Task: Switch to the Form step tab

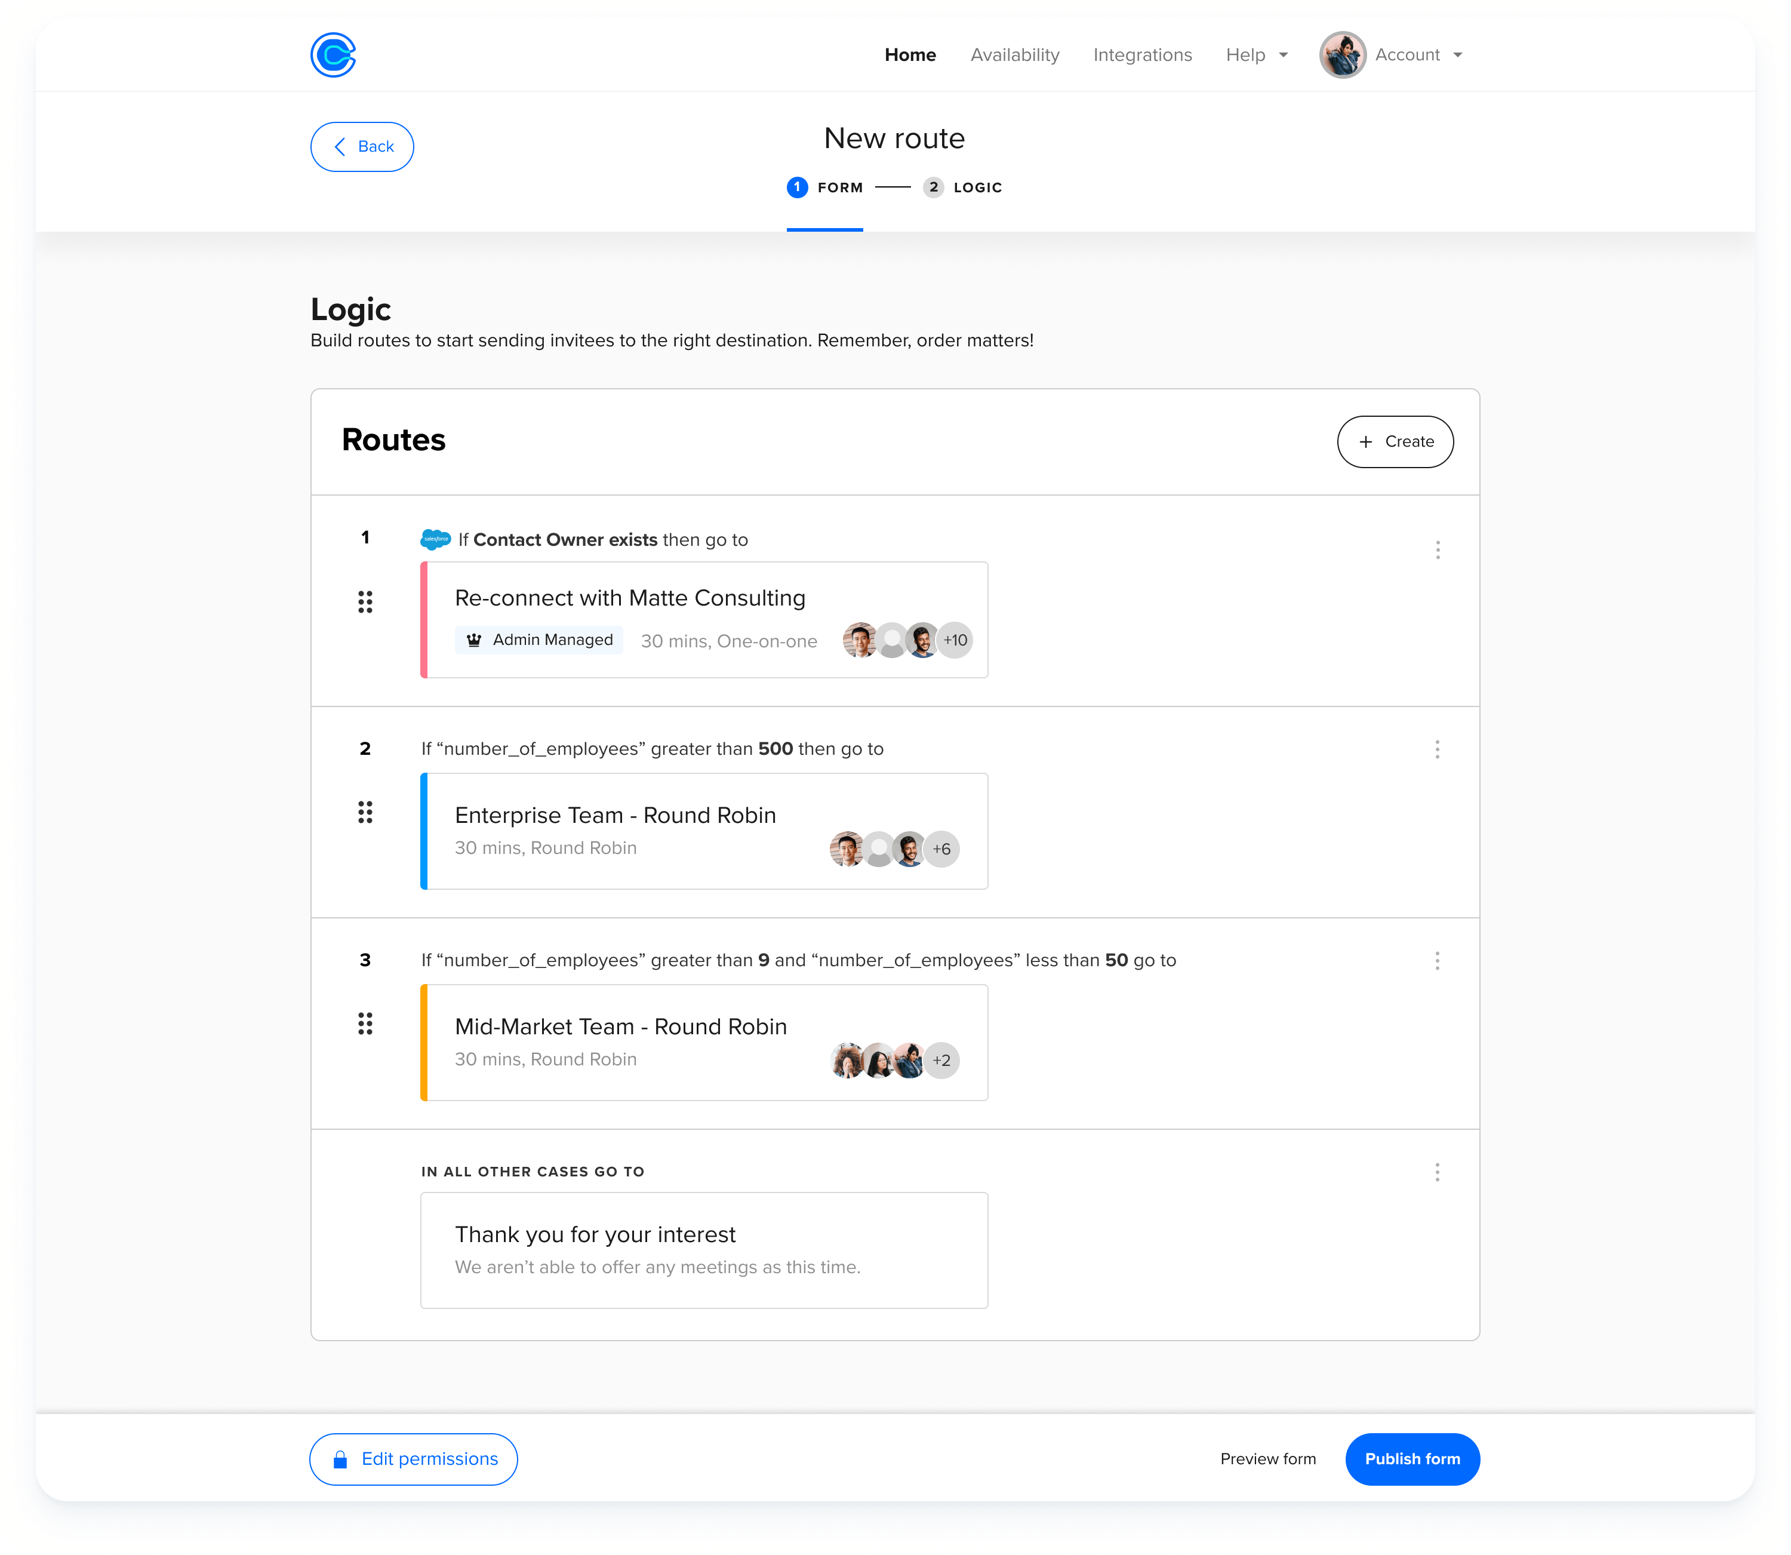Action: tap(825, 188)
